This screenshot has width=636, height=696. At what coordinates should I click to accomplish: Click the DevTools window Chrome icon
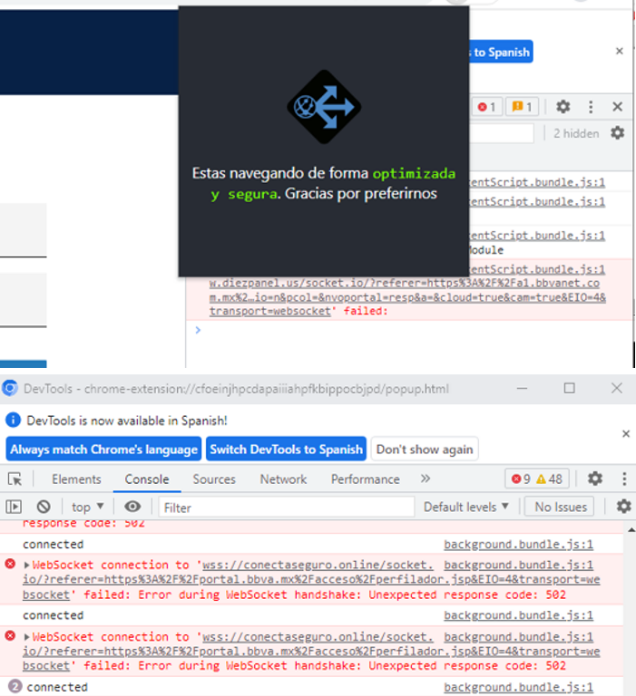tap(10, 389)
